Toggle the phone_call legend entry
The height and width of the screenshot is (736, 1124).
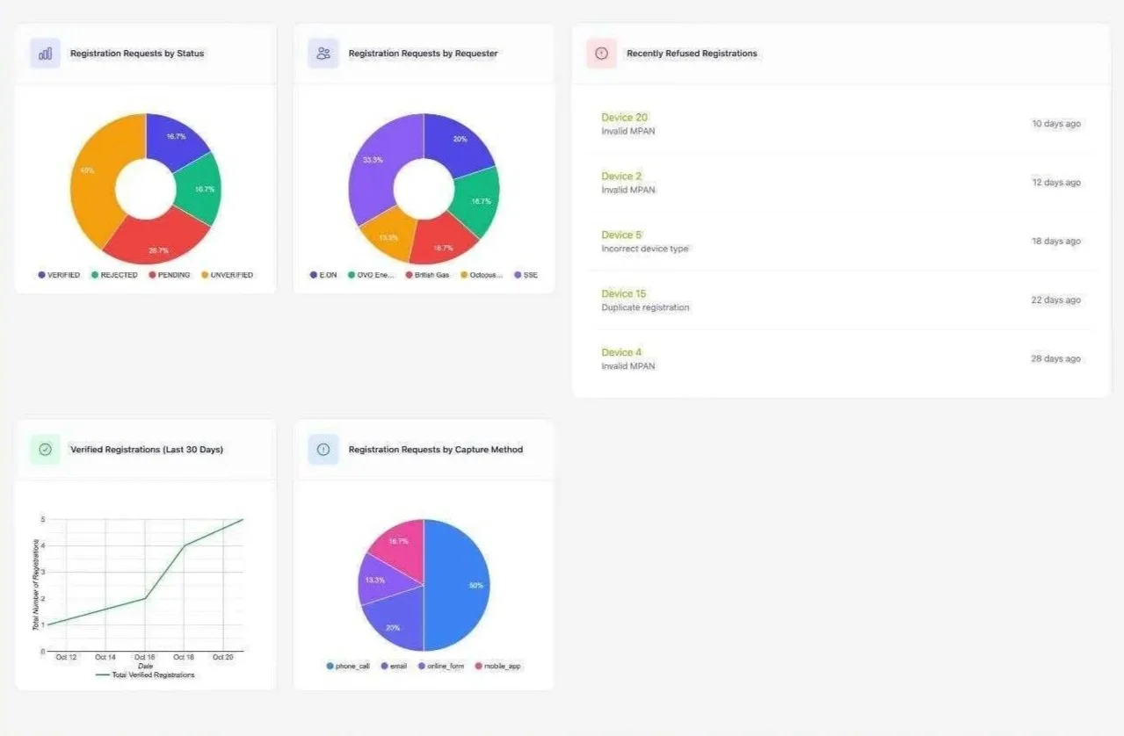tap(348, 667)
